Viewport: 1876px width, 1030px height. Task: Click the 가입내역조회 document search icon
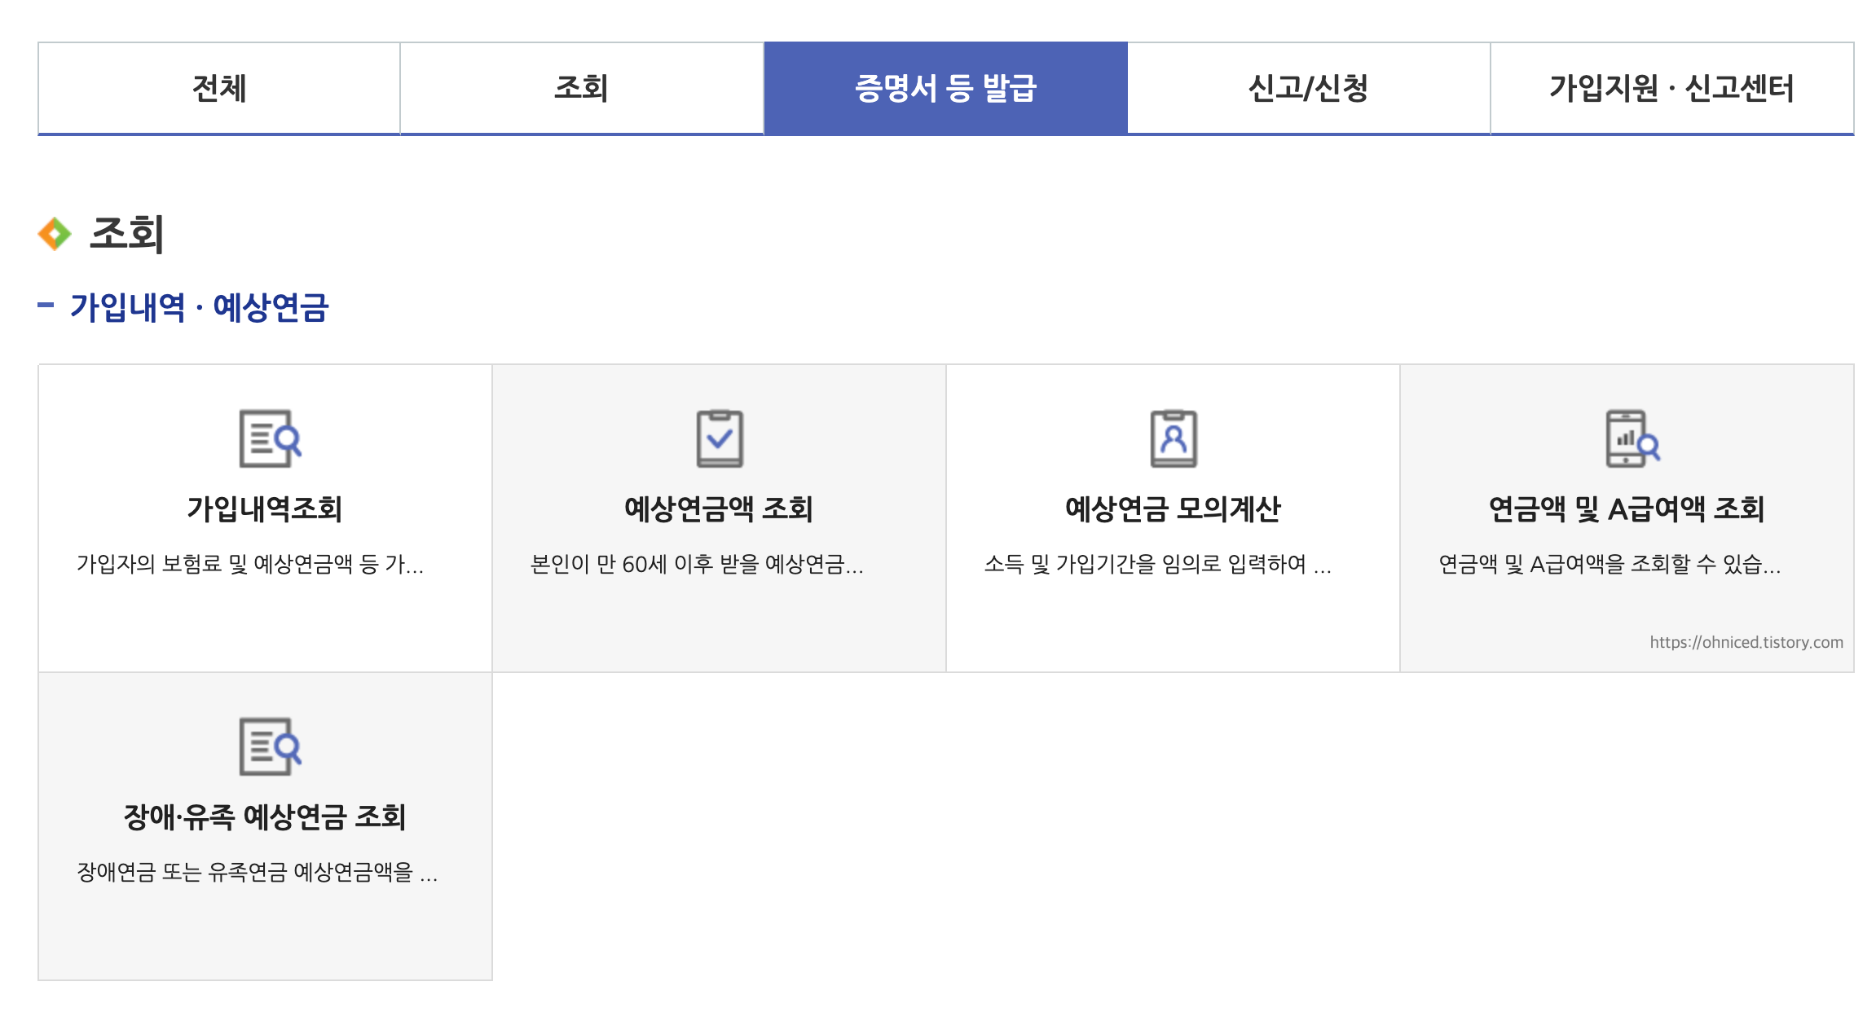click(269, 438)
